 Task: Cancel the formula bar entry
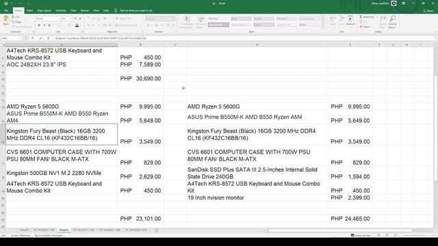pyautogui.click(x=33, y=38)
